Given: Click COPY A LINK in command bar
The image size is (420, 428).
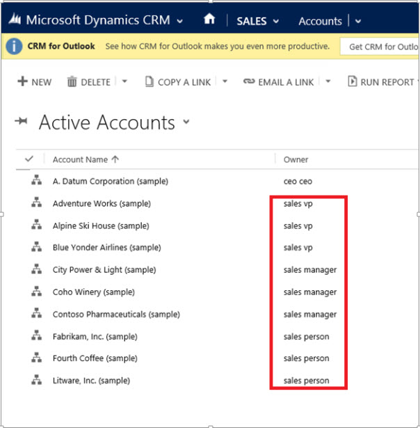Looking at the screenshot, I should (177, 82).
